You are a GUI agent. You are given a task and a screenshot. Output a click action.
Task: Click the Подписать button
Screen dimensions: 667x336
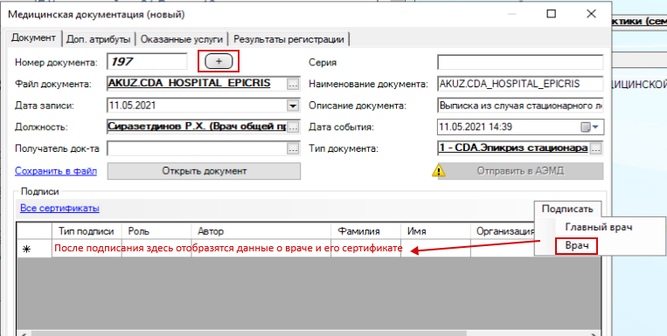pyautogui.click(x=567, y=209)
